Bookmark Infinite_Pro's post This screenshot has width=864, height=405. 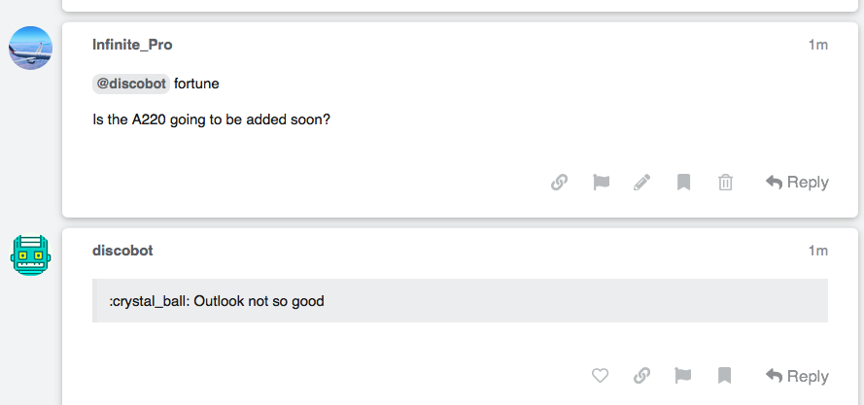click(x=683, y=182)
